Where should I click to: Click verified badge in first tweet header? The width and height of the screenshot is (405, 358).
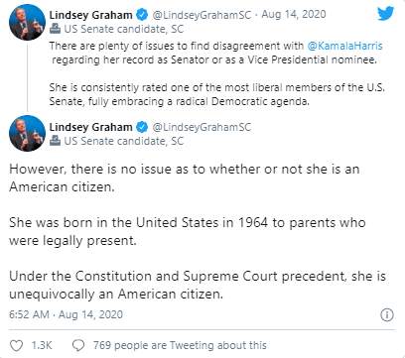(x=142, y=15)
